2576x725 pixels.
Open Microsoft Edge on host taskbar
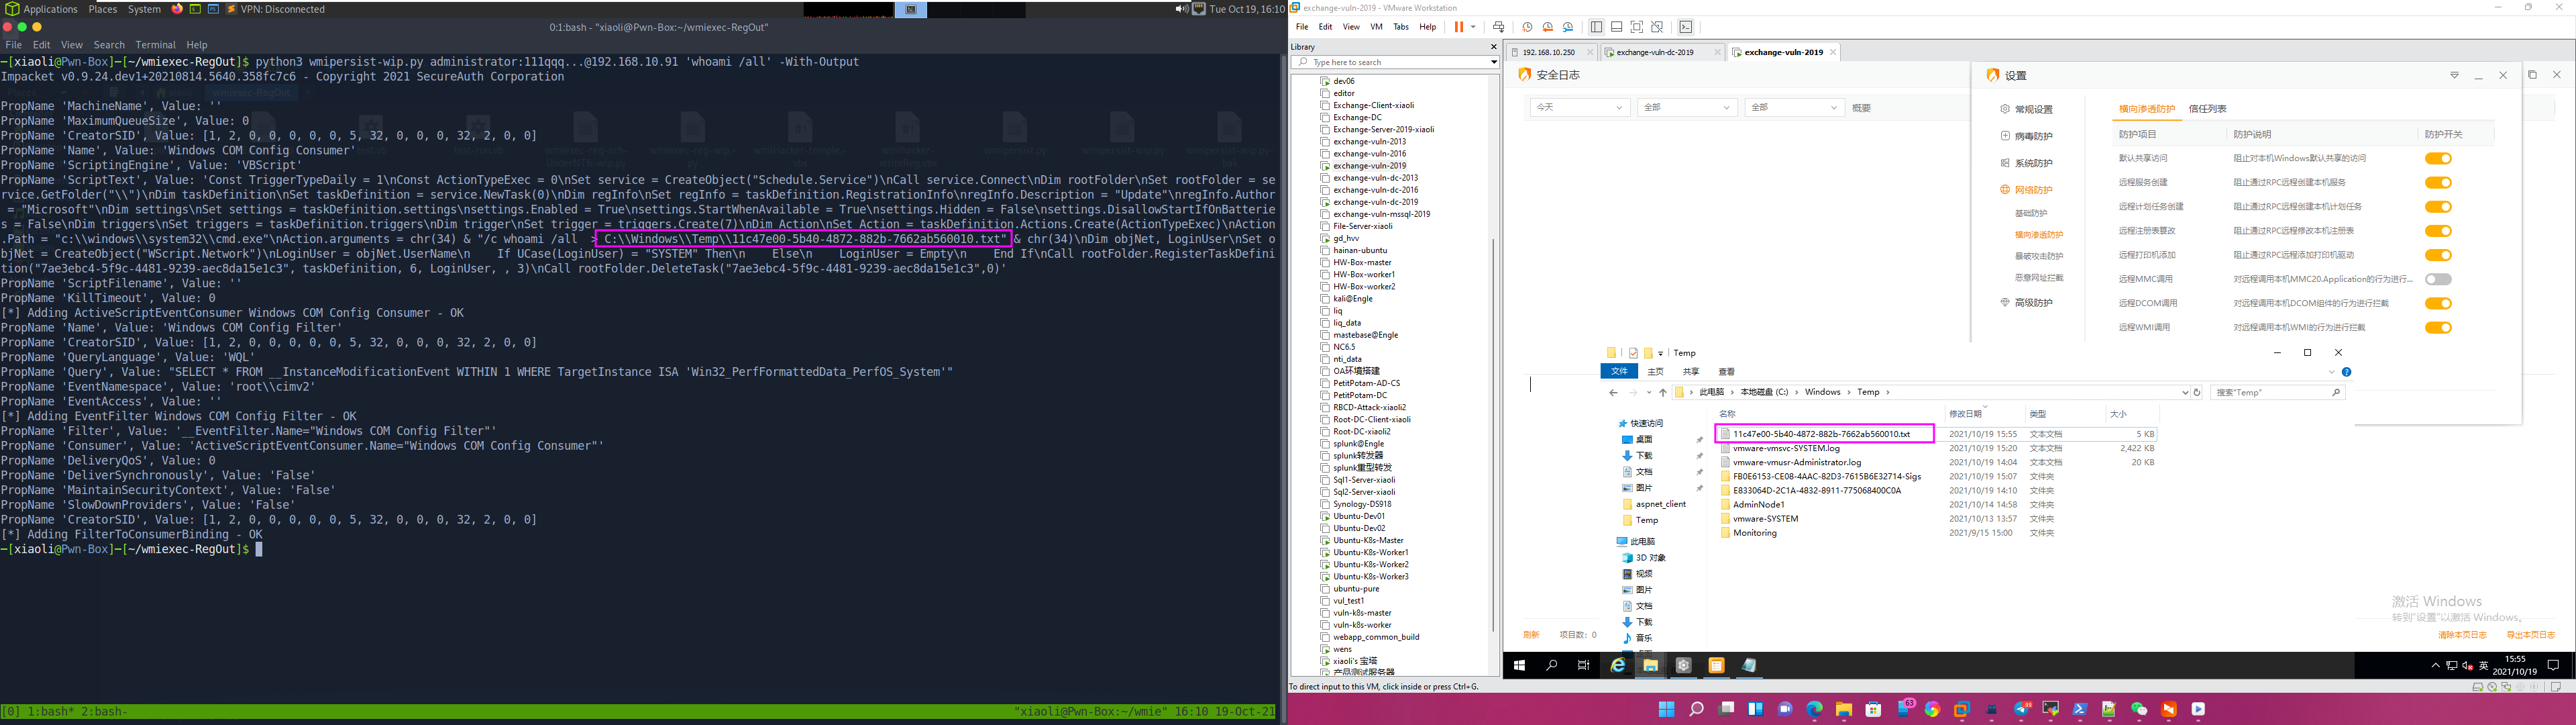click(x=1814, y=709)
